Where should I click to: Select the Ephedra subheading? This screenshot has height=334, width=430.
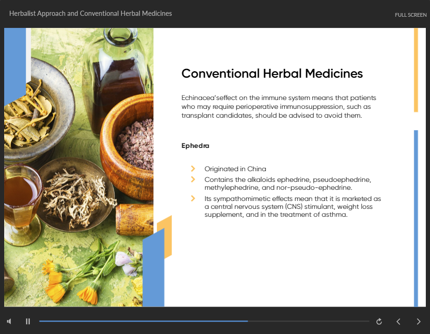pyautogui.click(x=195, y=146)
